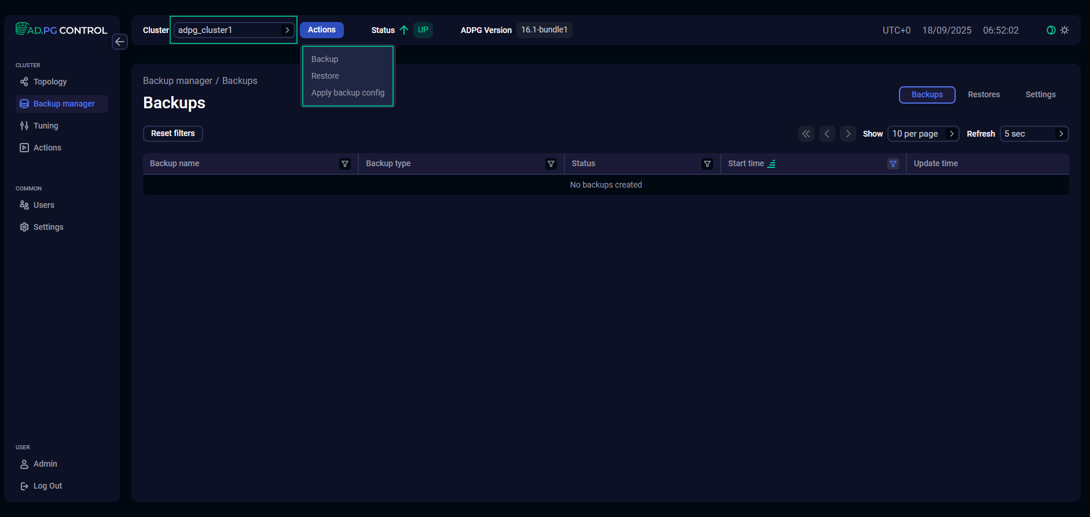Image resolution: width=1090 pixels, height=517 pixels.
Task: Choose Apply backup config menu item
Action: pyautogui.click(x=348, y=93)
